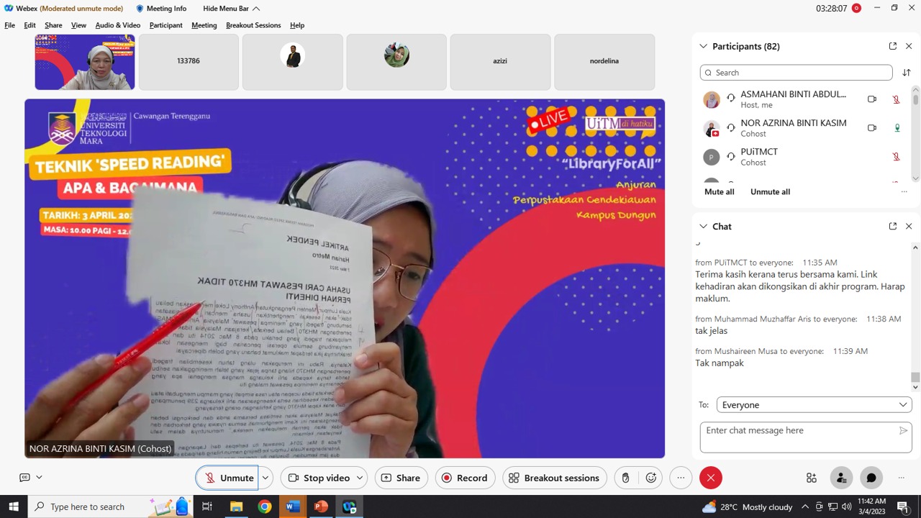Click the raise hand icon
921x518 pixels.
(x=625, y=478)
